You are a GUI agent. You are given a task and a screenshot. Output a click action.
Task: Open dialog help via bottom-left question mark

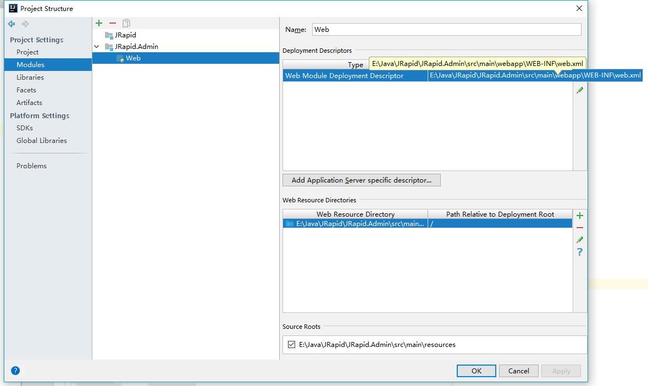15,371
